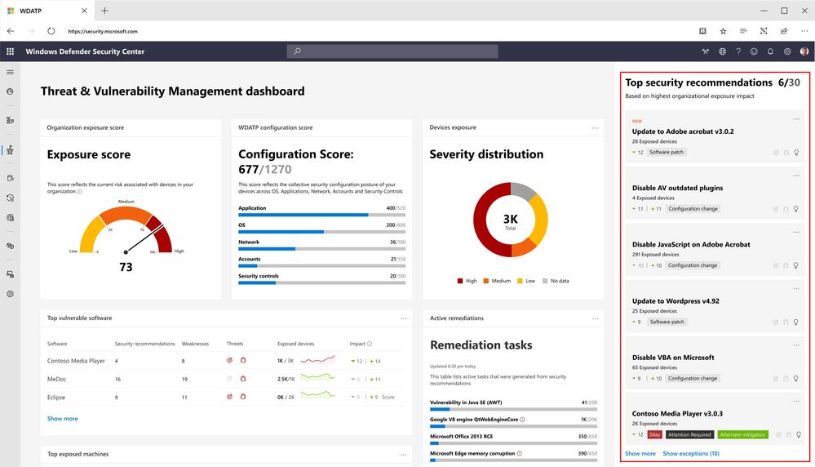Viewport: 815px width, 467px height.
Task: Open Update to Adobe acrobat v3.0.2 recommendation
Action: click(683, 131)
